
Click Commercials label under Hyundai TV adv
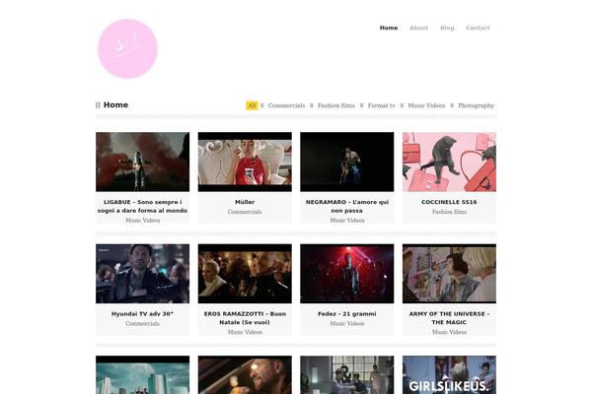point(143,324)
